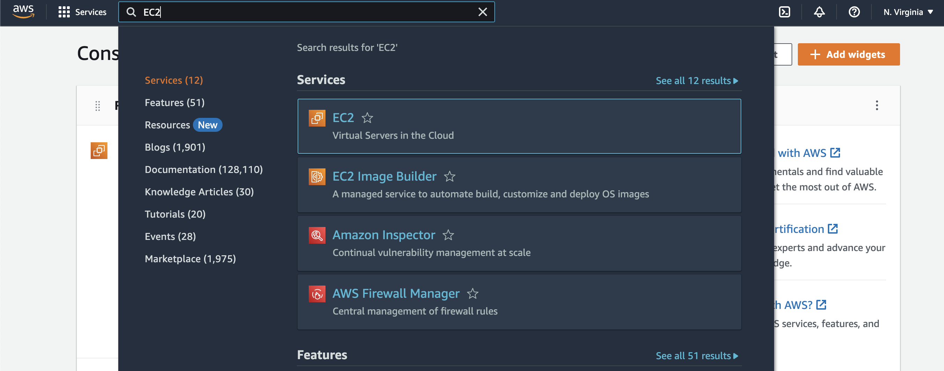Click 'Central management of firewall rules' text
The height and width of the screenshot is (371, 944).
point(415,311)
